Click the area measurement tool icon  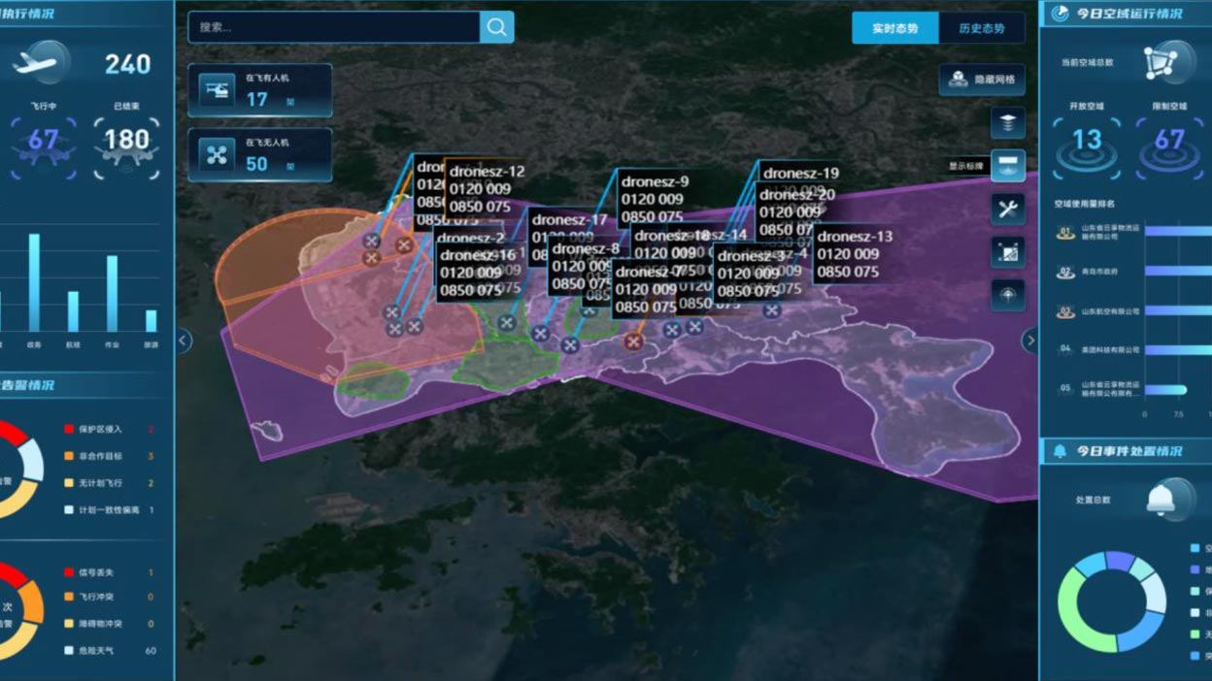coord(1007,252)
